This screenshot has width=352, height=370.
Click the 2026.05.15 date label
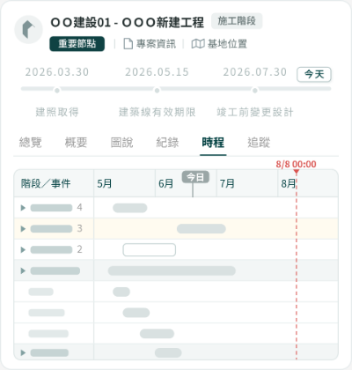(x=158, y=72)
